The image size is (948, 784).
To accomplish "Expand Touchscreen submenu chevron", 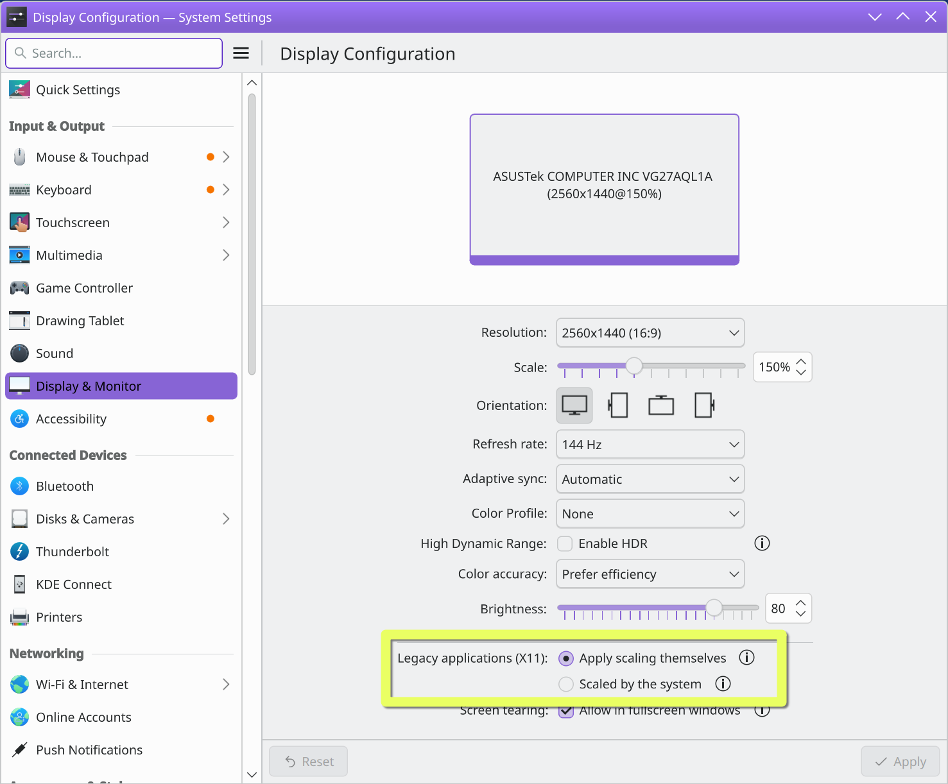I will pyautogui.click(x=226, y=223).
